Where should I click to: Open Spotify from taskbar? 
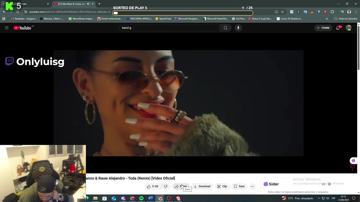tap(141, 198)
